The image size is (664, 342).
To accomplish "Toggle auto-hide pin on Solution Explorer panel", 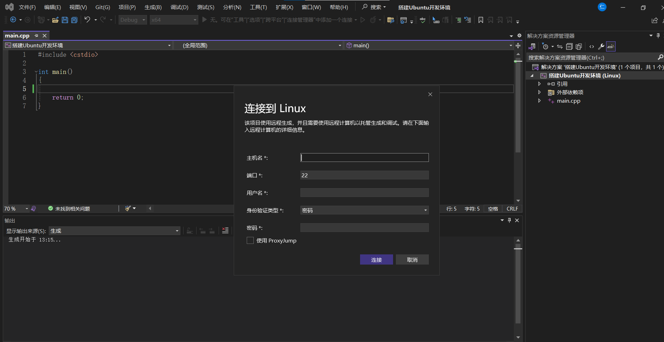I will point(658,36).
